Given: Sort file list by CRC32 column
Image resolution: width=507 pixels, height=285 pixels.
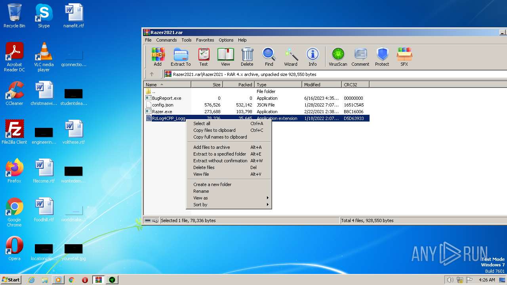Looking at the screenshot, I should point(355,85).
